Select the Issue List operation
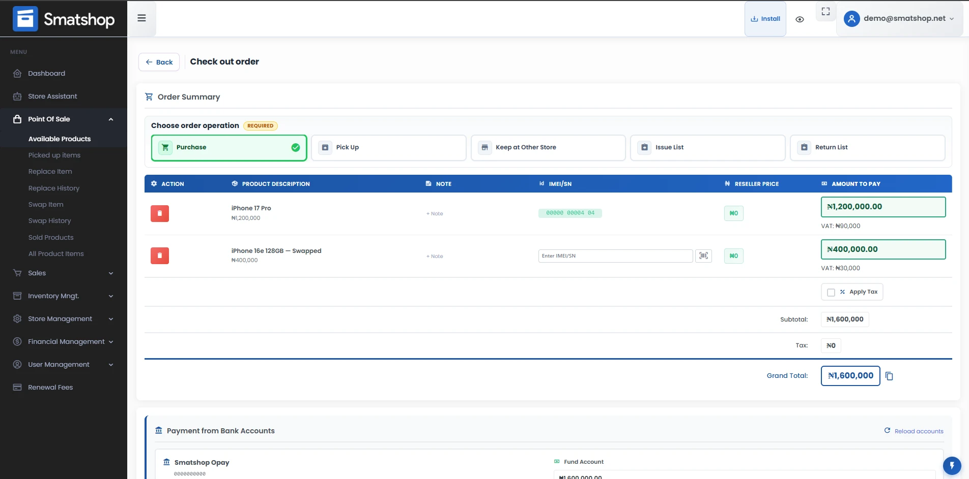 coord(708,148)
